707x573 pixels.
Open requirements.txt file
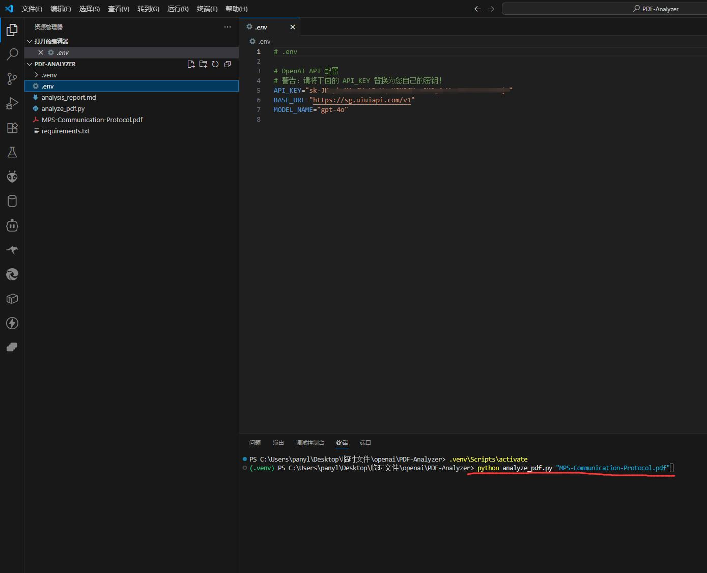(x=131, y=131)
